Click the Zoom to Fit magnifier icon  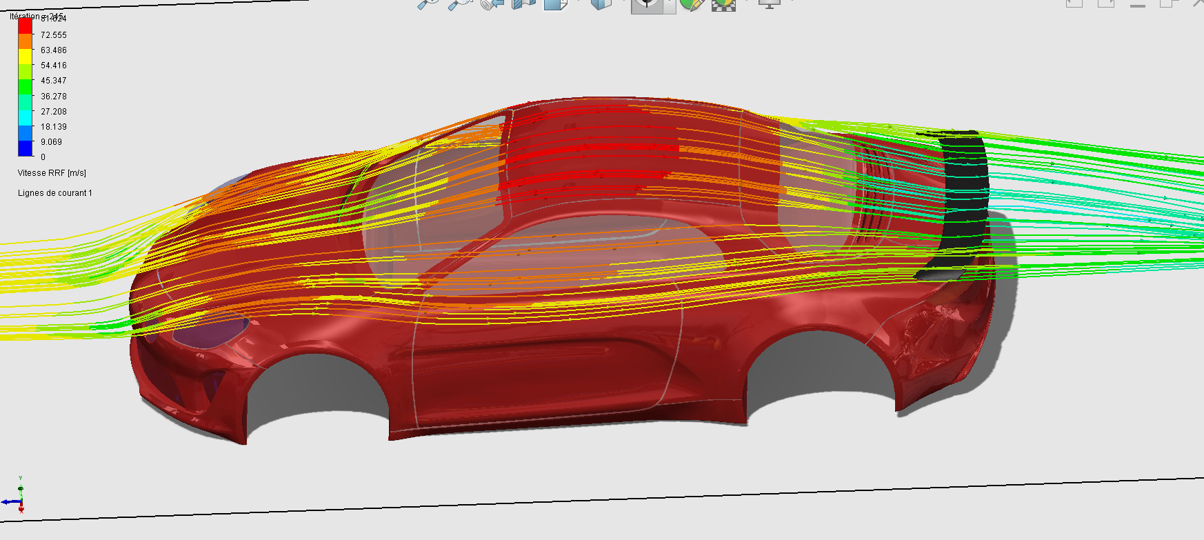[x=428, y=4]
